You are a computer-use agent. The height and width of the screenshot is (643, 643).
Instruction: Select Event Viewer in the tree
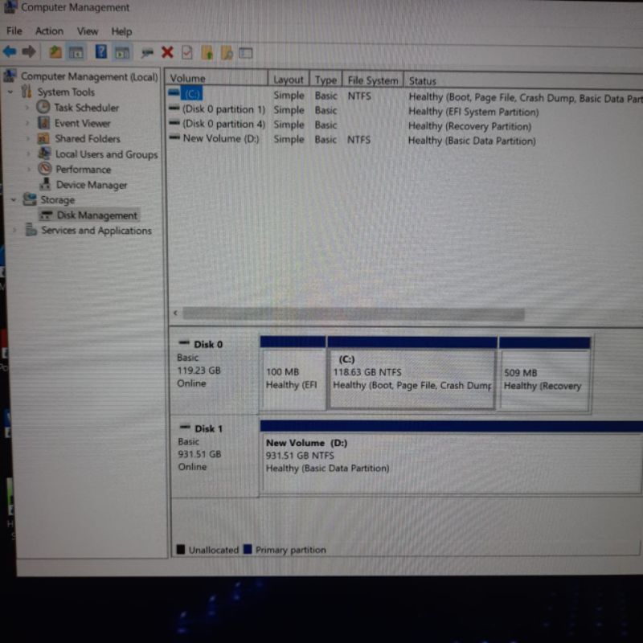82,123
